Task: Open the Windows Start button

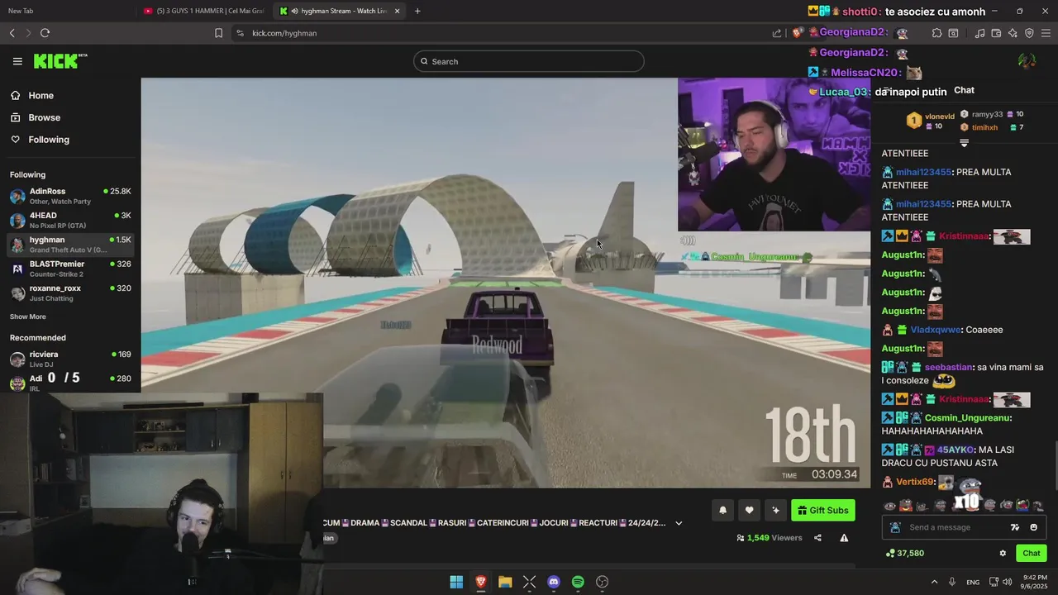Action: point(456,582)
